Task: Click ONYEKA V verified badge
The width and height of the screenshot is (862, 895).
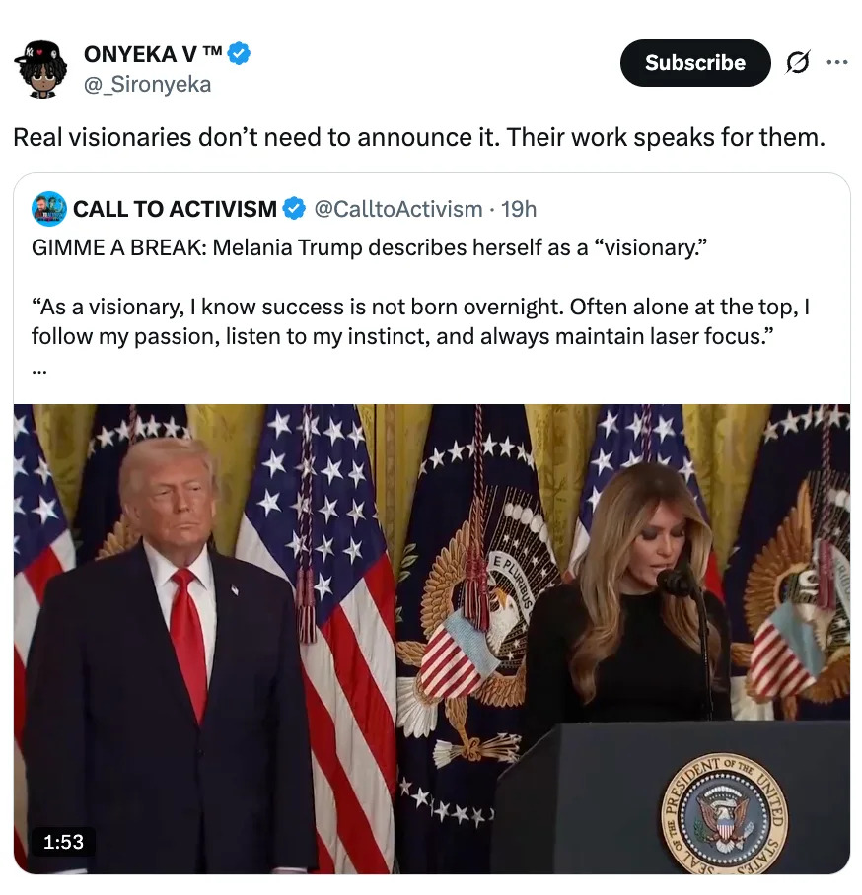Action: point(239,53)
